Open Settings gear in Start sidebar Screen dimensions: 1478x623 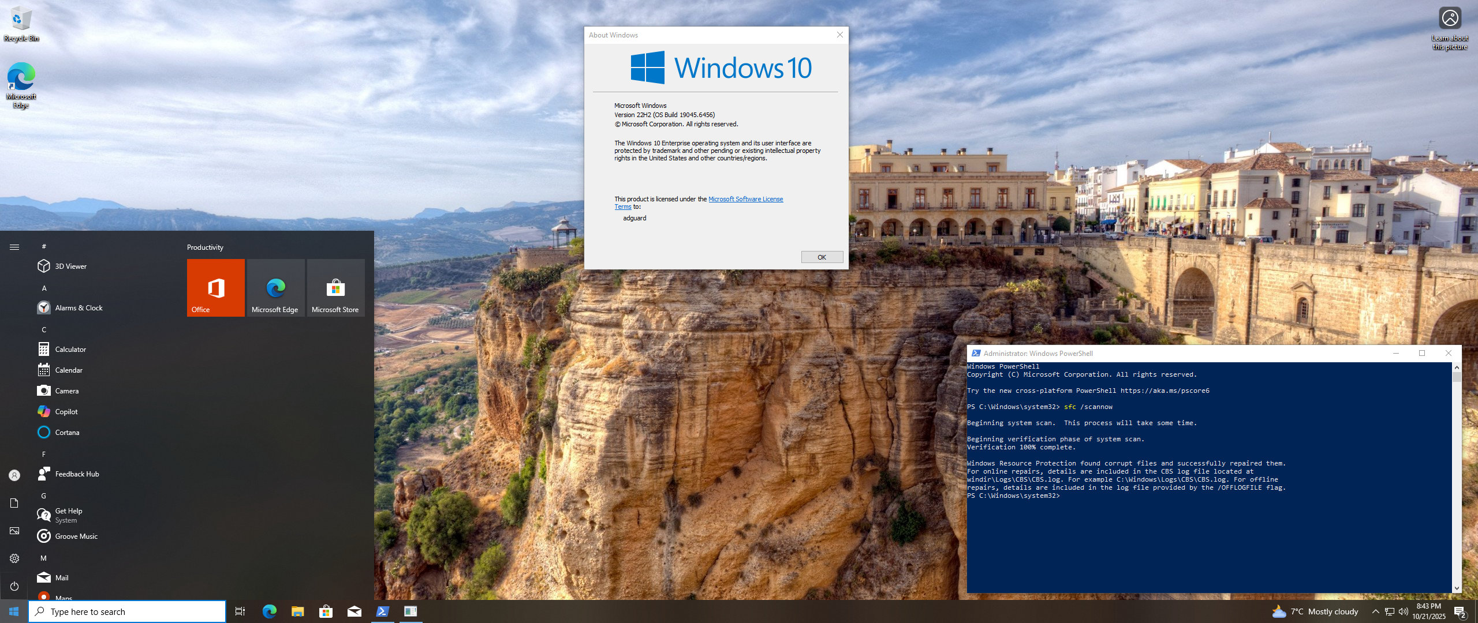(14, 558)
